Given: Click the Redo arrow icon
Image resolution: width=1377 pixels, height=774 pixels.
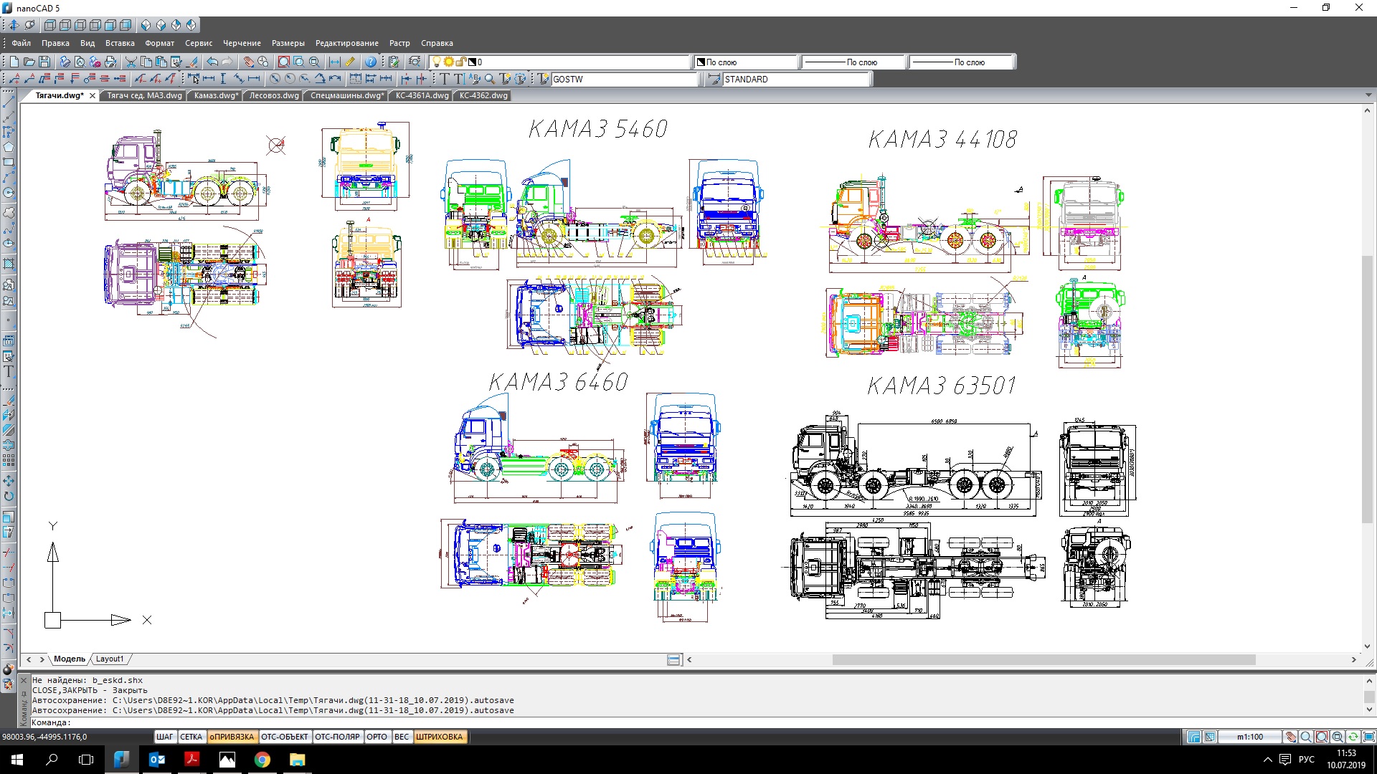Looking at the screenshot, I should click(x=227, y=62).
